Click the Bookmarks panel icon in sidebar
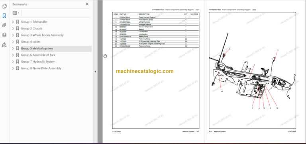 point(4,16)
